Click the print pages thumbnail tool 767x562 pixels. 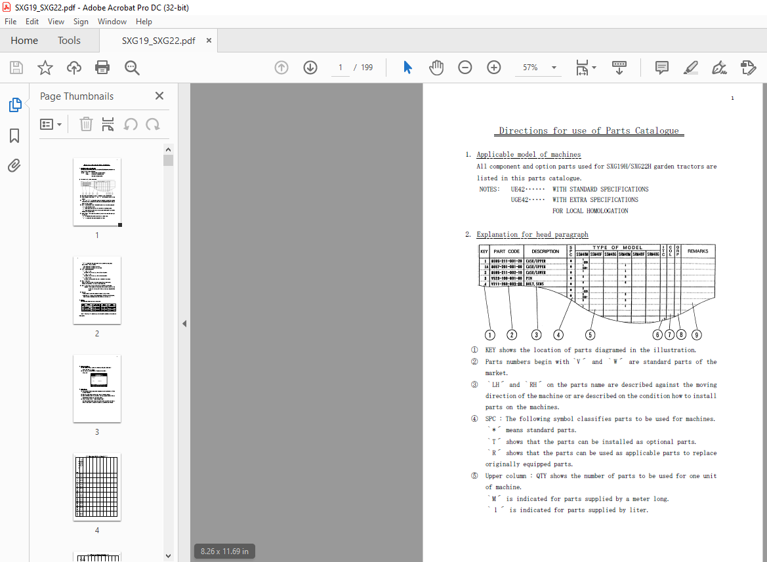coord(108,124)
